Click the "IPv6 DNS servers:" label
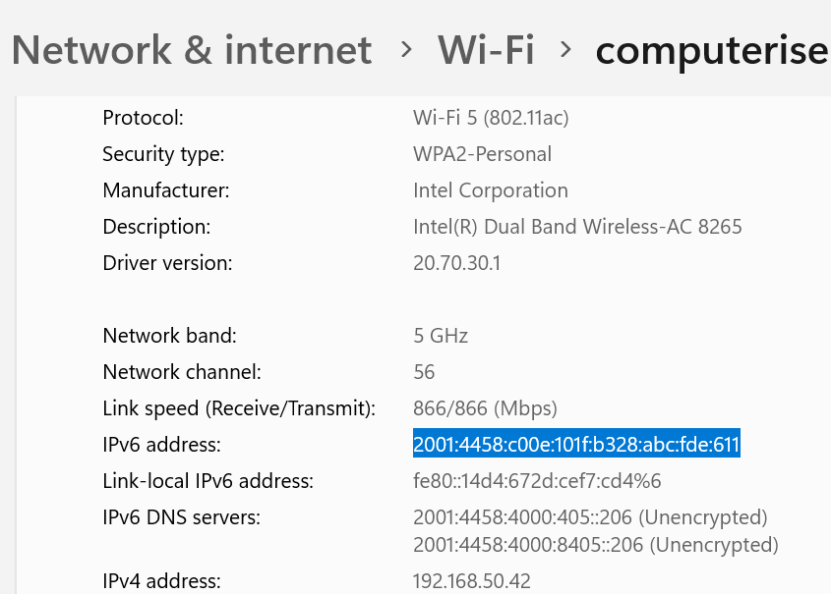Screen dimensions: 831x594 coord(180,517)
